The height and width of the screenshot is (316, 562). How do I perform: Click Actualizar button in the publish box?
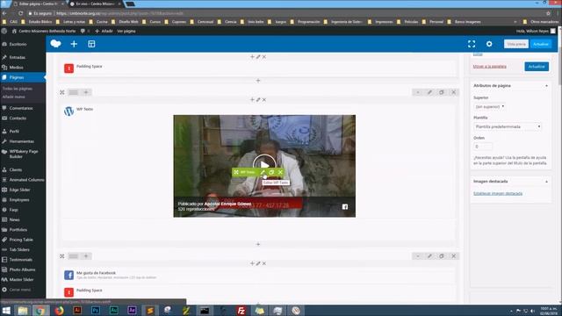pyautogui.click(x=537, y=67)
